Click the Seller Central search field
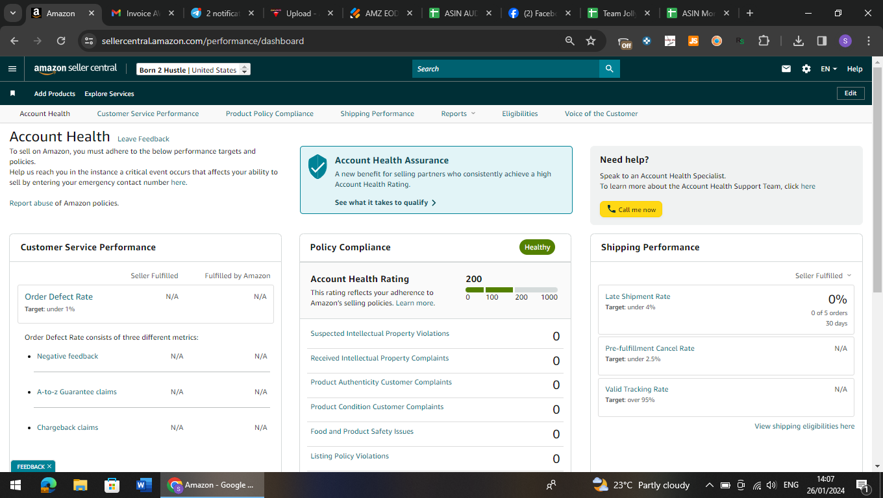Viewport: 883px width, 498px height. click(506, 69)
